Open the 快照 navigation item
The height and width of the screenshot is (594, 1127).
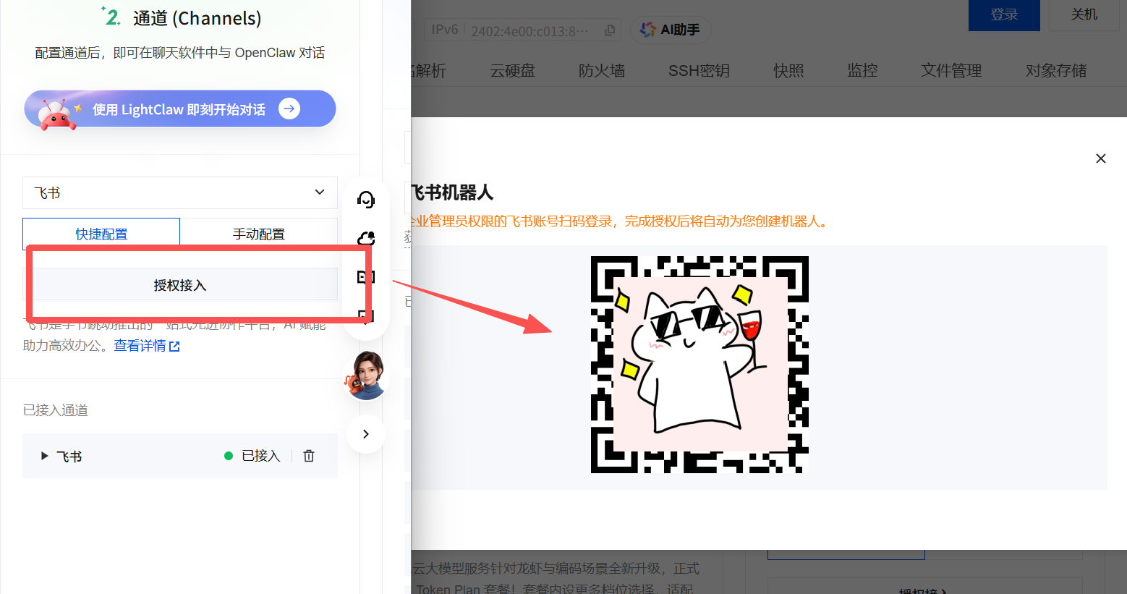click(x=788, y=70)
